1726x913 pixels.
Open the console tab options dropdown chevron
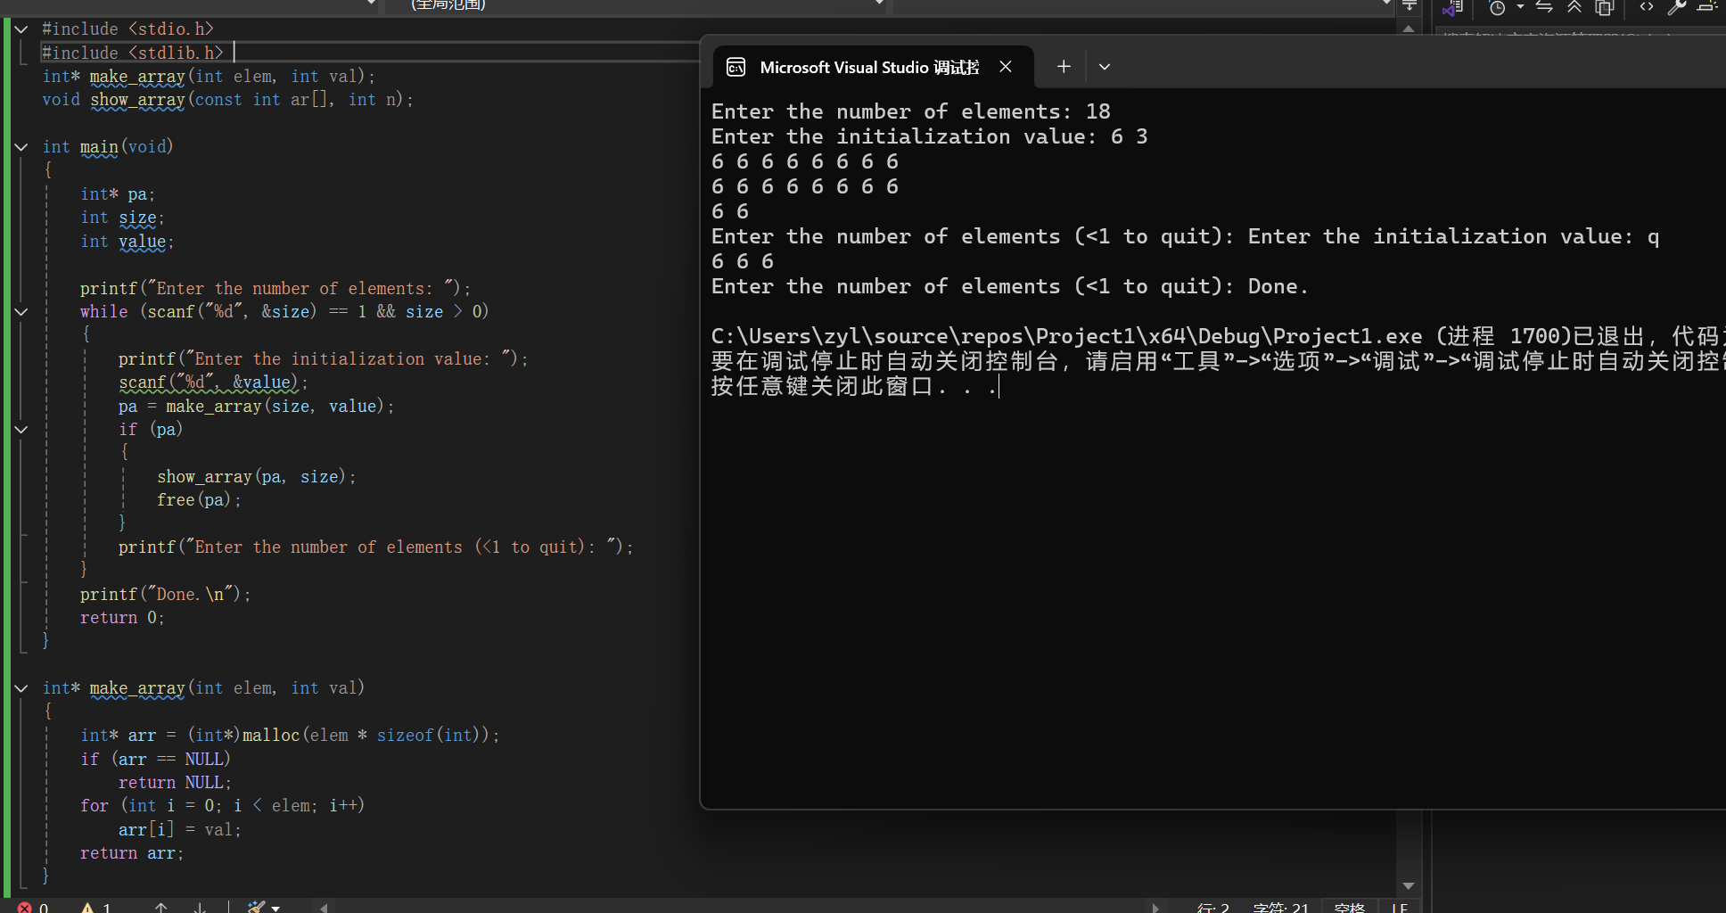click(1105, 67)
